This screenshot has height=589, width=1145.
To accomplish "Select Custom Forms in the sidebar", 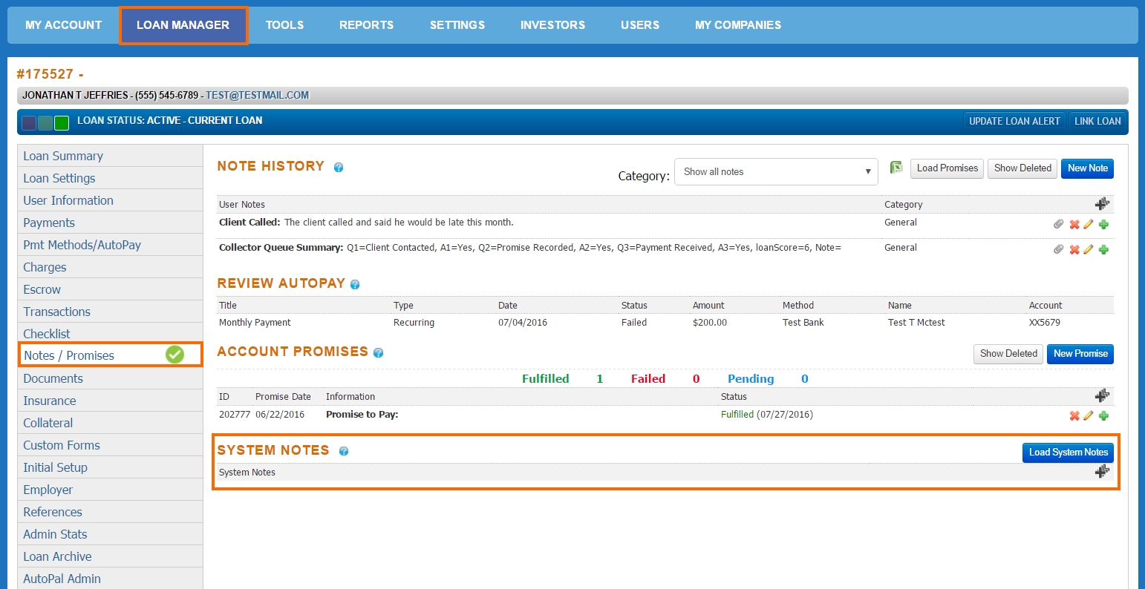I will pos(110,445).
